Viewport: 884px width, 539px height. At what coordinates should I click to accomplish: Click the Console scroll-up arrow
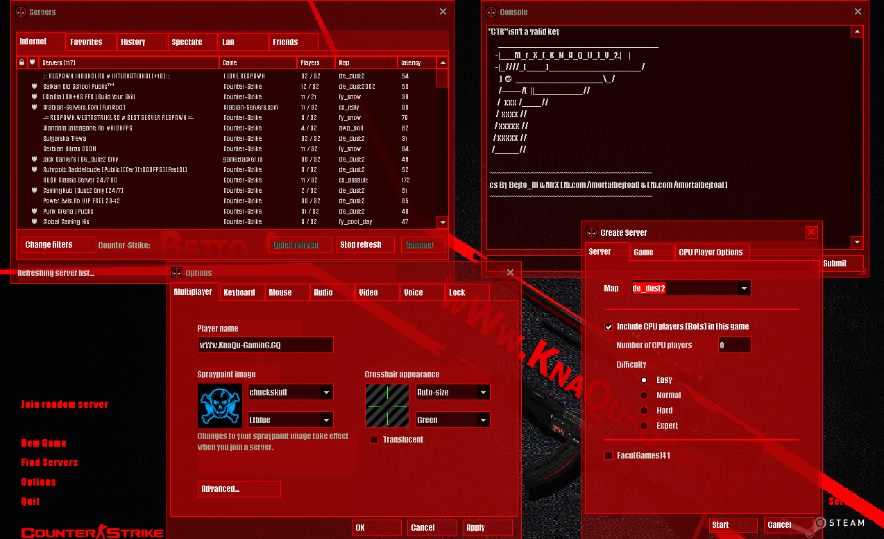(857, 32)
